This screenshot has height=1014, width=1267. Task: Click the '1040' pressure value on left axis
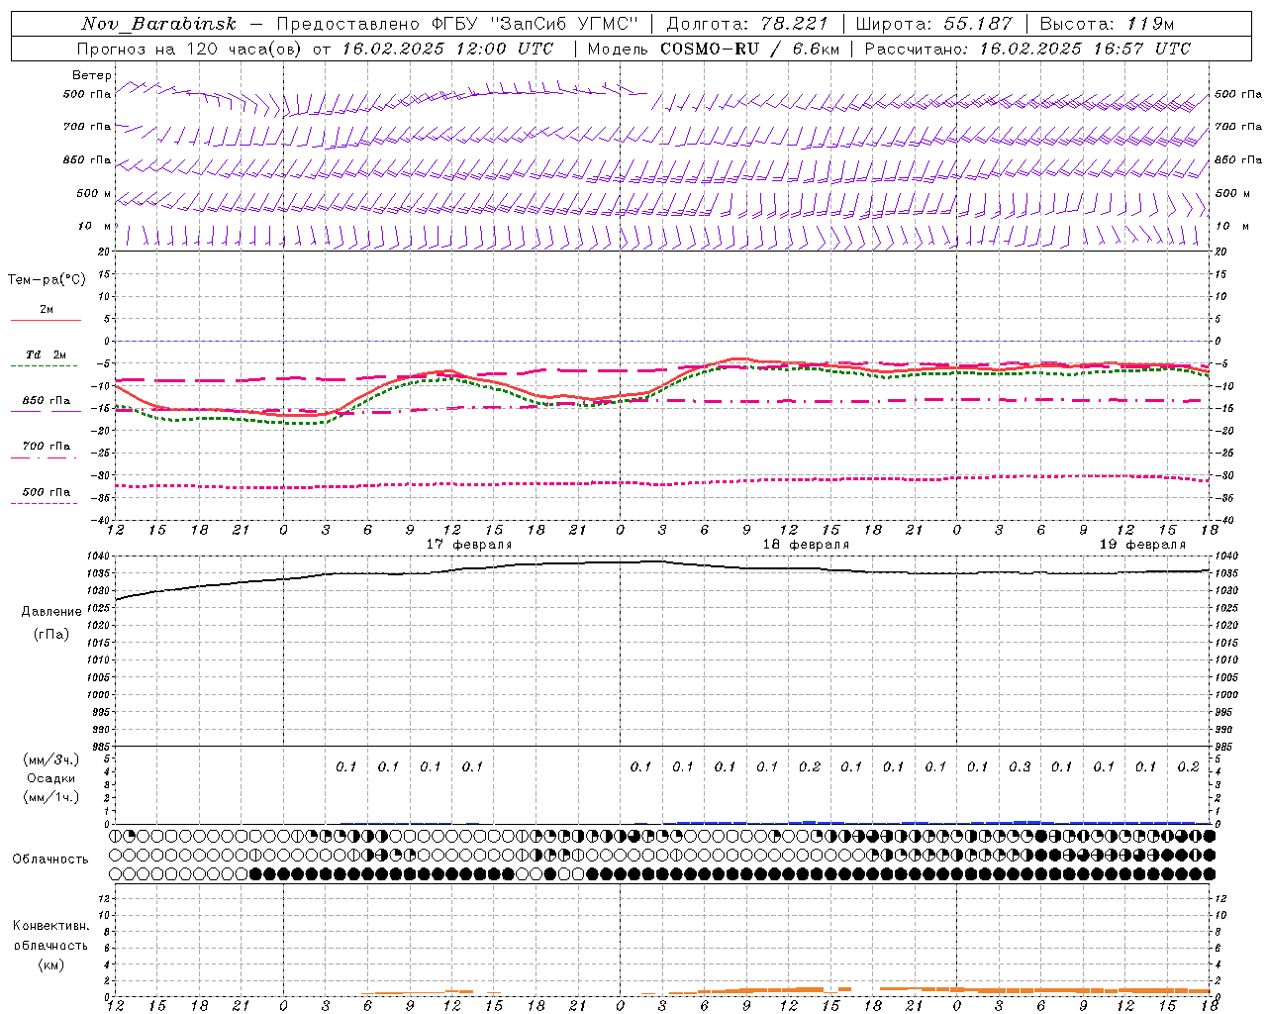[x=96, y=556]
